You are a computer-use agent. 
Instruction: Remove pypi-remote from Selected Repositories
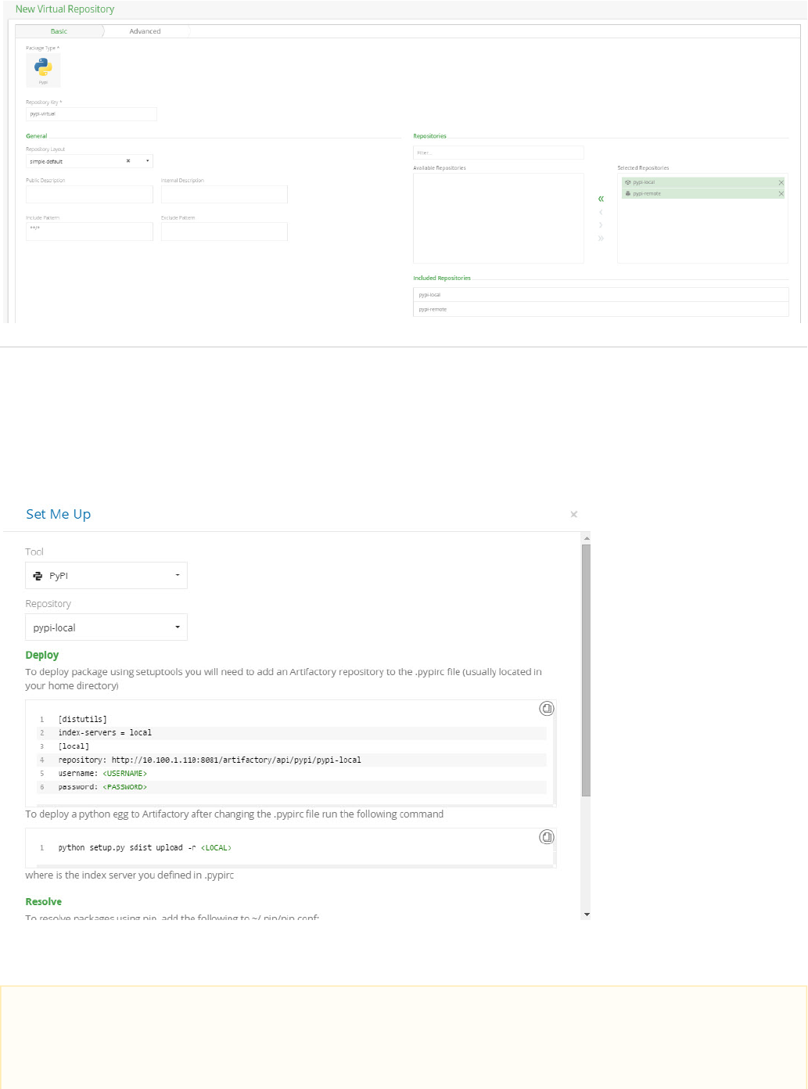[x=781, y=193]
